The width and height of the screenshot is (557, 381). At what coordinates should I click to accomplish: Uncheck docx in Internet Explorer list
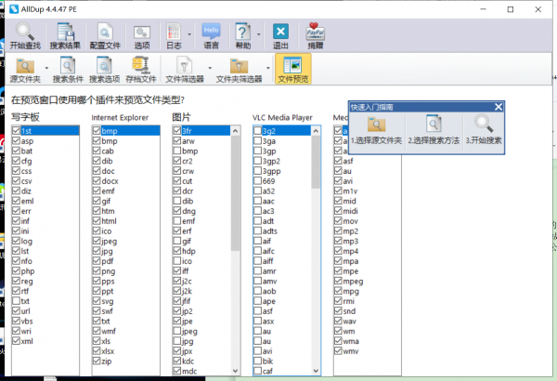[x=97, y=180]
